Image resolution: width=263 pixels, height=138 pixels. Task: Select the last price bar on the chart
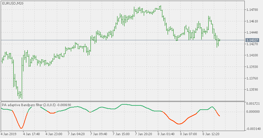coord(220,40)
